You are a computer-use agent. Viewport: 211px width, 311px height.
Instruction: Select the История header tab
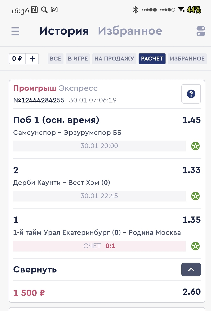64,31
